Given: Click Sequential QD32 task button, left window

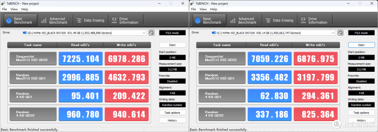Looking at the screenshot, I should [x=33, y=58].
